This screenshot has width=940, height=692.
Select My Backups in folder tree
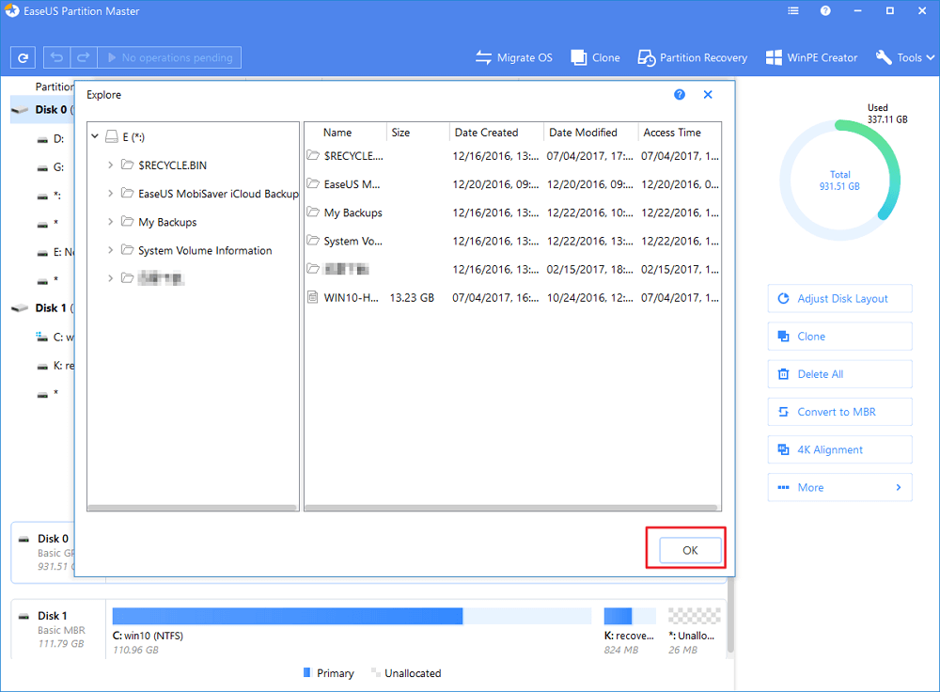[158, 222]
